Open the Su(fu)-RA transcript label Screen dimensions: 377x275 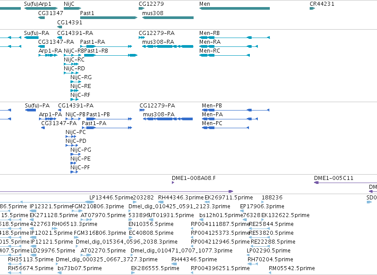36,33
